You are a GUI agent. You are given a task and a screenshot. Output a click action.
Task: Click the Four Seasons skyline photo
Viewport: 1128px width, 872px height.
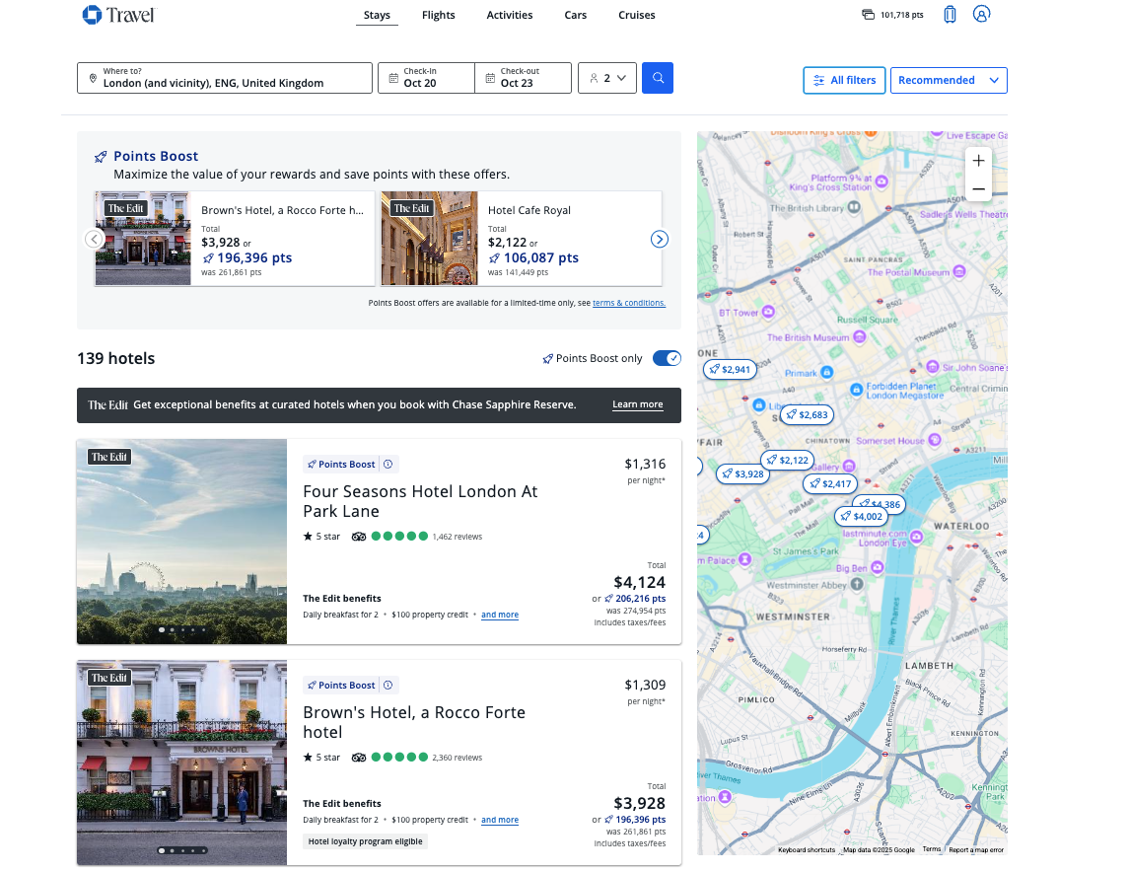182,541
